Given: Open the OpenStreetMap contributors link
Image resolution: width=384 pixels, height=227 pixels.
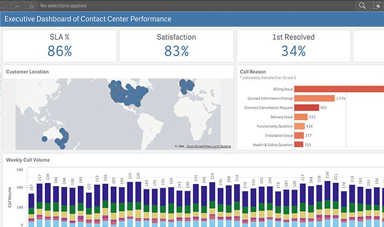Looking at the screenshot, I should pyautogui.click(x=209, y=146).
